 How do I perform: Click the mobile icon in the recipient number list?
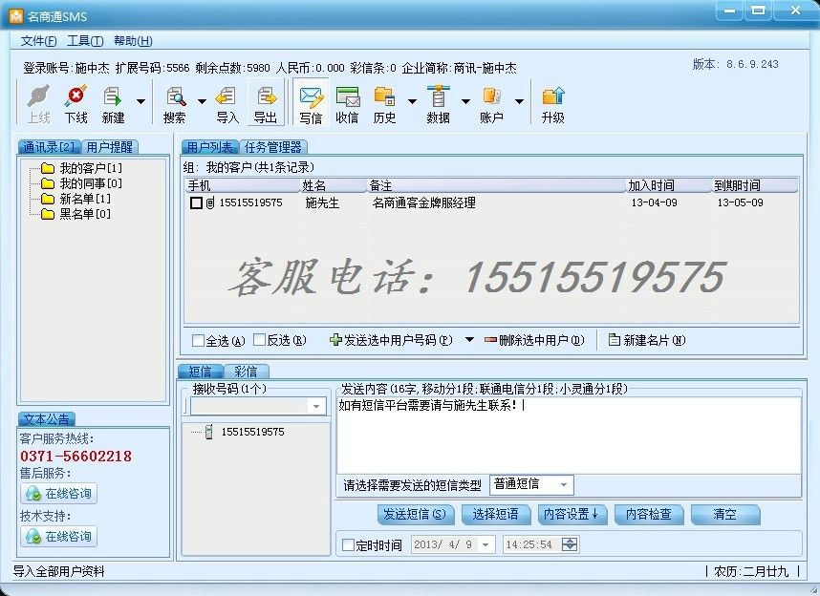click(x=208, y=432)
